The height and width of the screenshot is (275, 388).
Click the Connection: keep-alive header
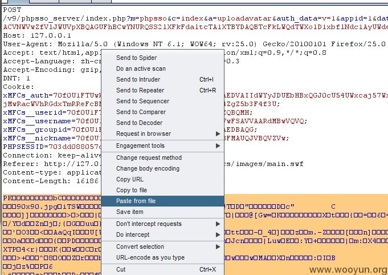click(52, 155)
